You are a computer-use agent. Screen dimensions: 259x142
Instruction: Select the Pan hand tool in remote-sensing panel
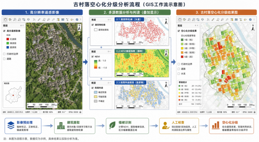point(5,20)
